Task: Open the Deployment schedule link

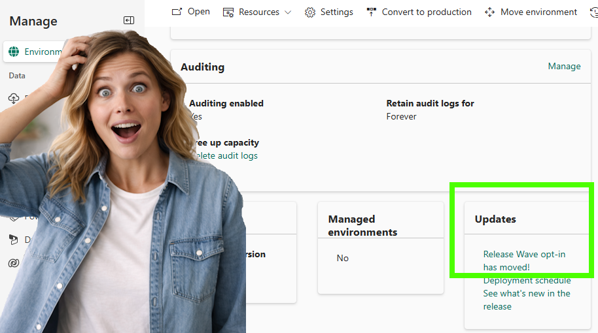Action: pyautogui.click(x=527, y=281)
